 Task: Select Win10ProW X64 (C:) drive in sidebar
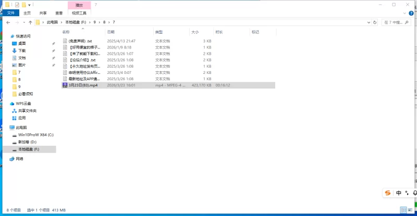pyautogui.click(x=35, y=134)
